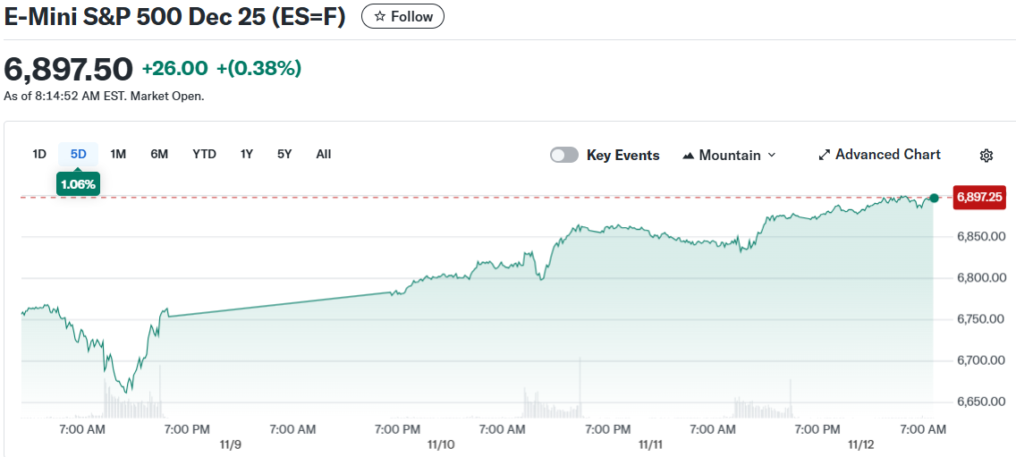Choose the 1Y time range

[x=247, y=154]
